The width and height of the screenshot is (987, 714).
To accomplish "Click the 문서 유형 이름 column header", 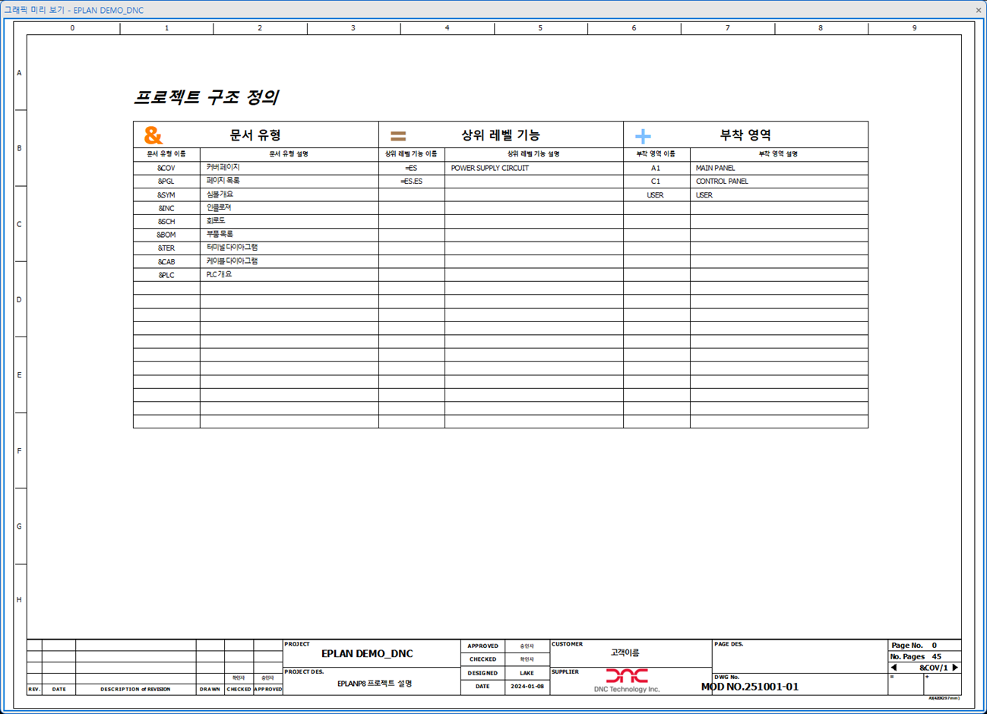I will [166, 153].
